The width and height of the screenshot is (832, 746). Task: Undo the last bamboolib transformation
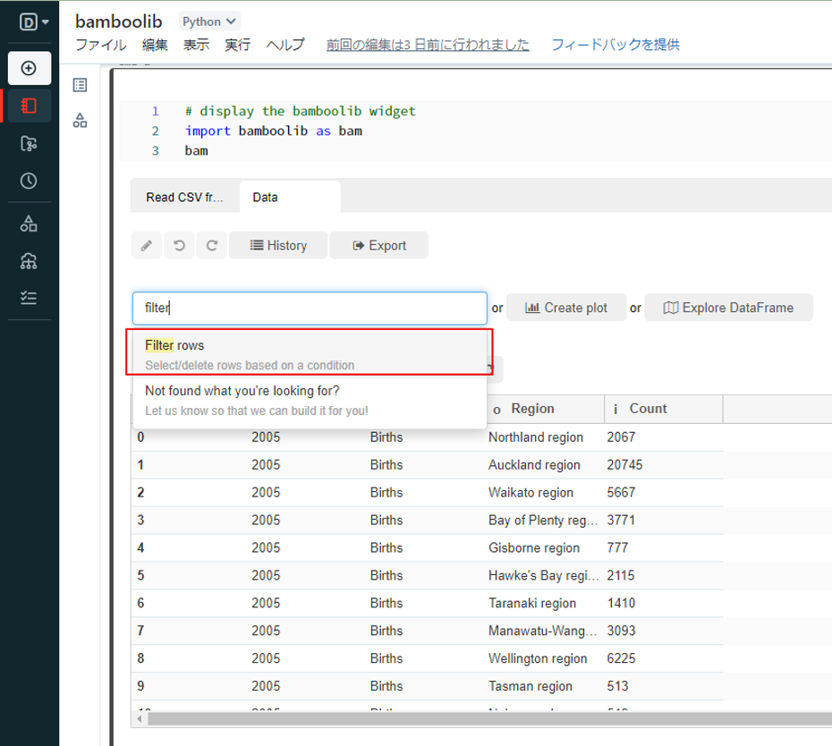coord(179,245)
